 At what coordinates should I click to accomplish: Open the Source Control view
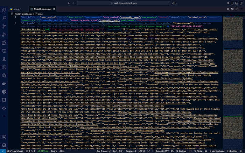[x=4, y=26]
